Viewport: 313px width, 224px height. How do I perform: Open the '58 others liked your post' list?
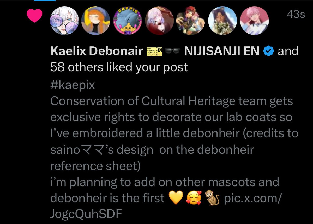click(119, 67)
